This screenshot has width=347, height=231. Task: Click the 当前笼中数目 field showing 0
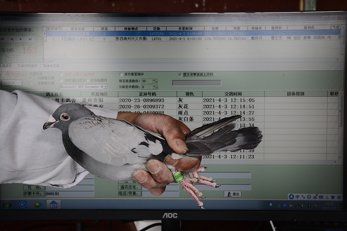[147, 87]
